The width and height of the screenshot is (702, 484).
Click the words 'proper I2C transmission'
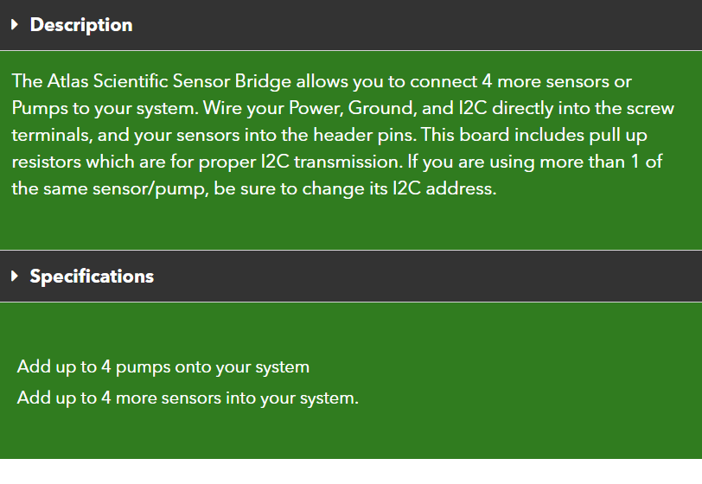tap(301, 162)
